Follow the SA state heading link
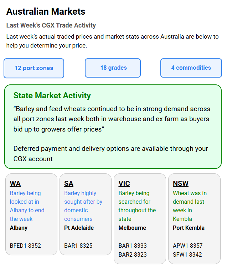The width and height of the screenshot is (227, 267). tap(68, 183)
